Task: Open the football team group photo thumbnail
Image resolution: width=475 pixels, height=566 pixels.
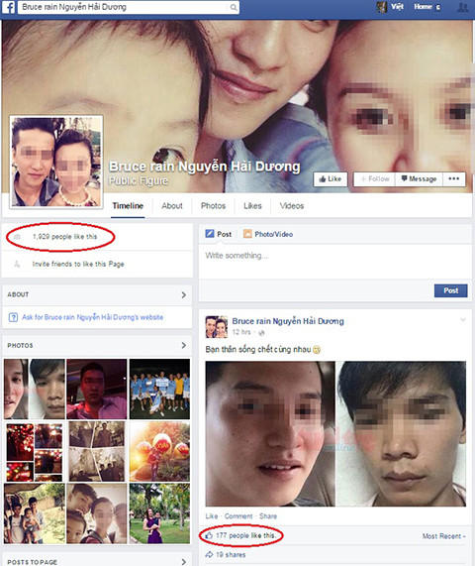Action: 159,389
